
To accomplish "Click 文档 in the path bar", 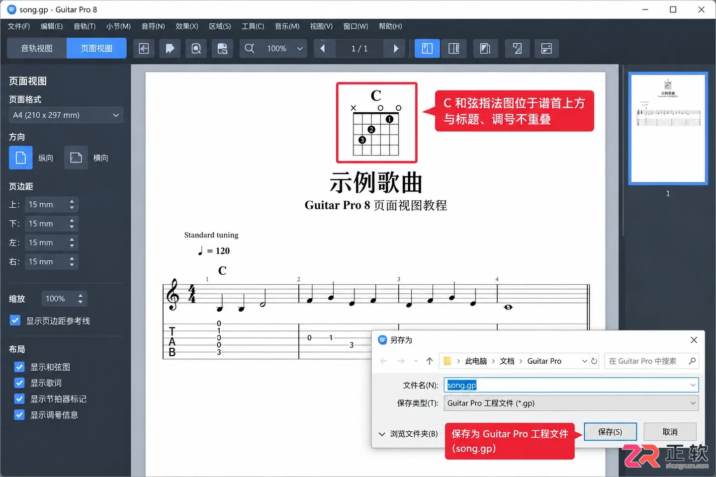I will [x=507, y=361].
